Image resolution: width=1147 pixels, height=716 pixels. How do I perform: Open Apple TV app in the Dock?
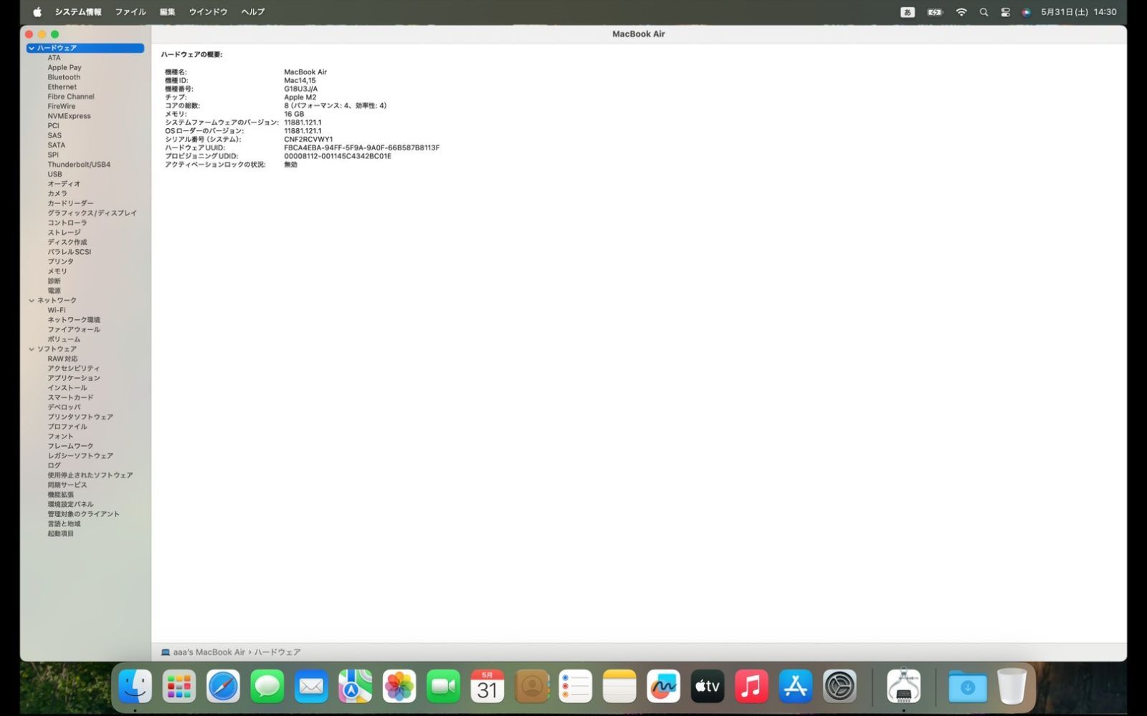708,687
